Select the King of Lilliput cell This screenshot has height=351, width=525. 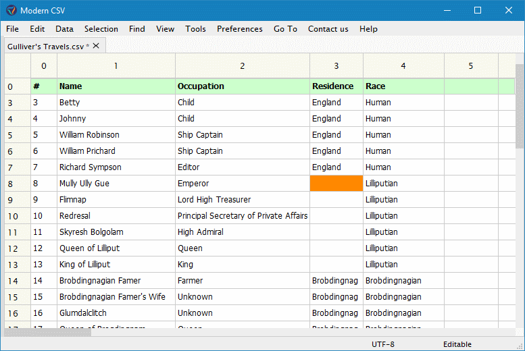(116, 265)
